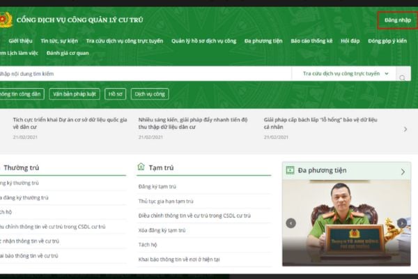This screenshot has width=418, height=279.
Task: Open the Tra cứu dịch vụ công dropdown
Action: (346, 73)
